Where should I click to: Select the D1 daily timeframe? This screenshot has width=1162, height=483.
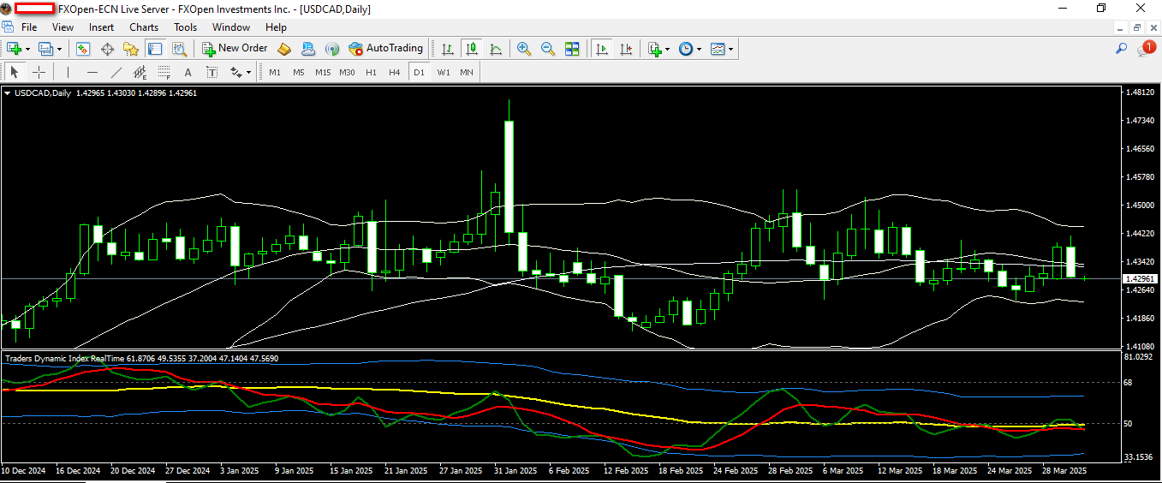pos(419,72)
